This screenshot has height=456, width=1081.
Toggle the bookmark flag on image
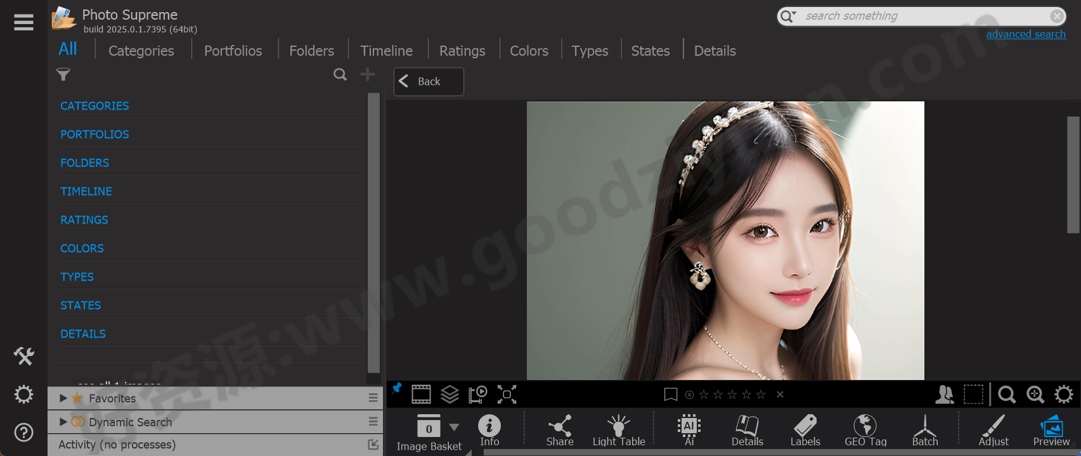670,395
